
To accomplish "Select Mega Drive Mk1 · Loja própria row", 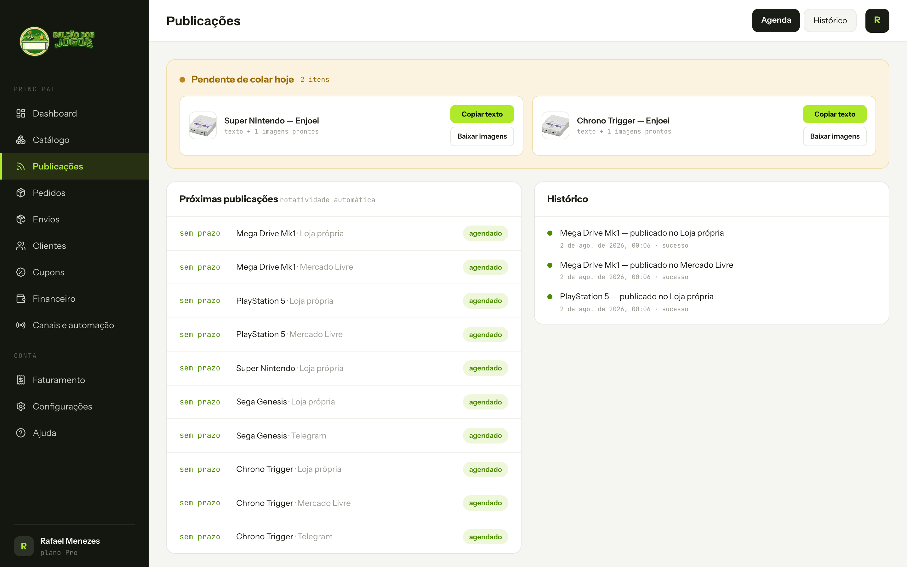I will (344, 233).
